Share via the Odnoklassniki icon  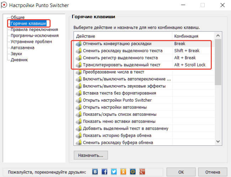point(123,172)
